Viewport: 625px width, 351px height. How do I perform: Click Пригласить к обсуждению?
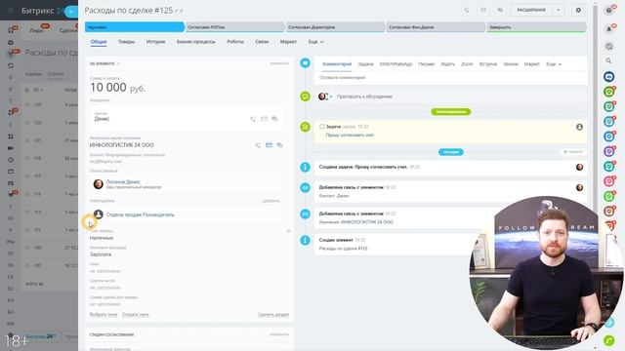[x=364, y=97]
